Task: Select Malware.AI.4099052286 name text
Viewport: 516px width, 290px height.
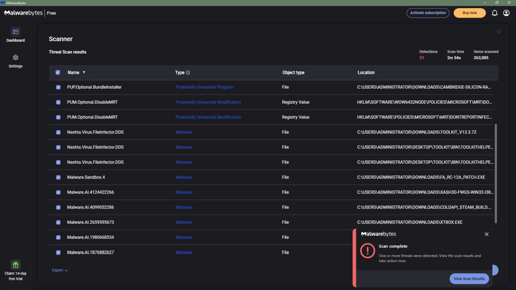Action: [x=90, y=207]
